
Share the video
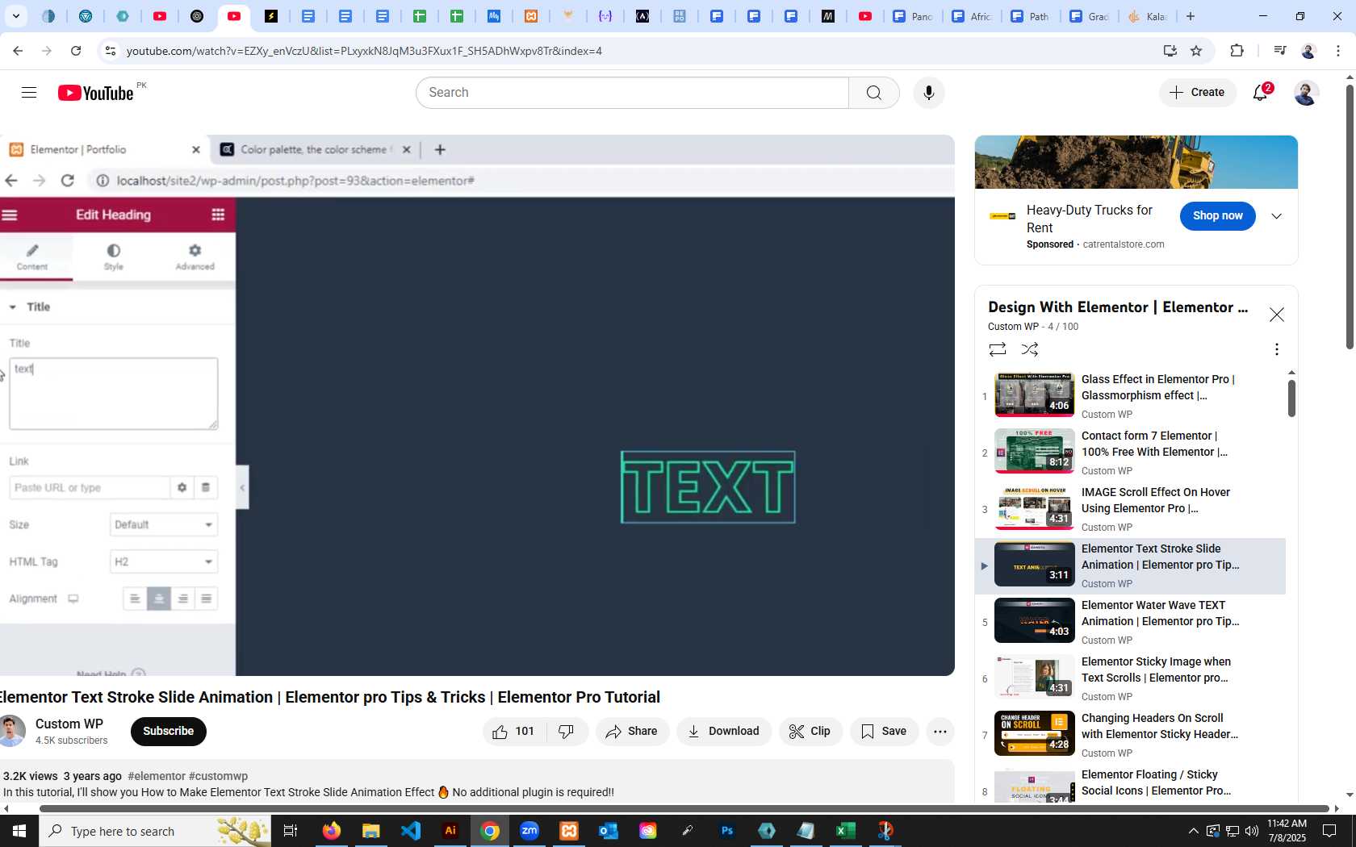coord(632,732)
